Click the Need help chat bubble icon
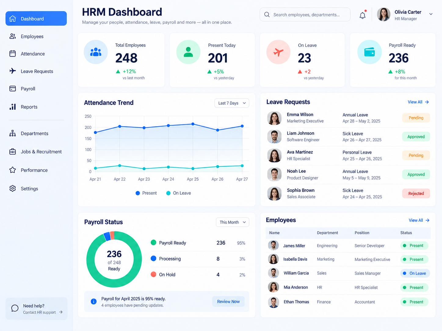The width and height of the screenshot is (442, 331). [15, 308]
